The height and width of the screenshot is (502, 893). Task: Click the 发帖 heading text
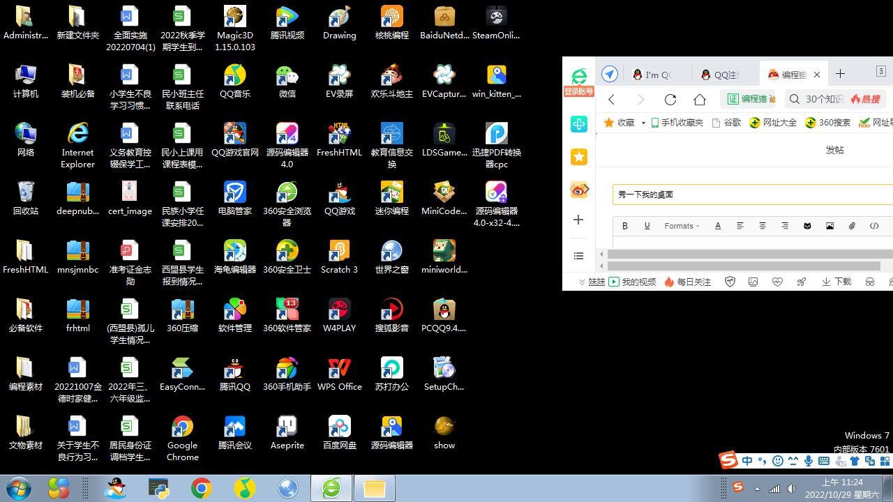(x=834, y=150)
